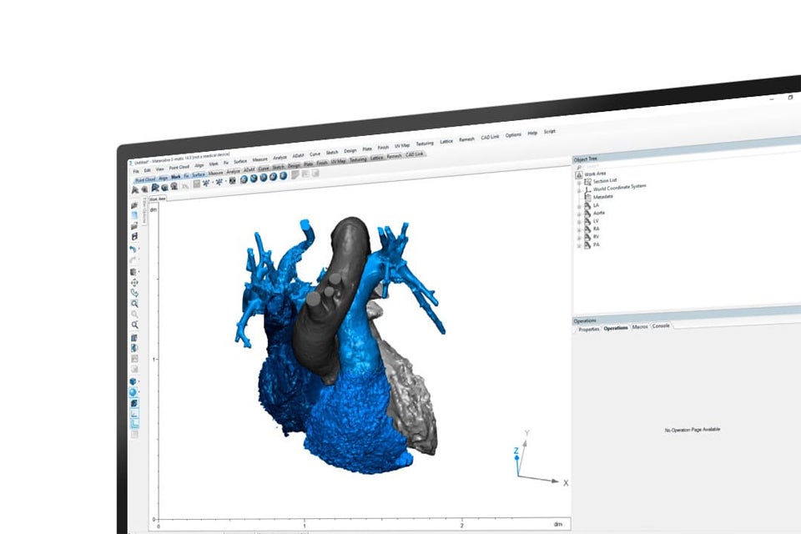
Task: Activate the Pan navigation tool icon
Action: [133, 285]
